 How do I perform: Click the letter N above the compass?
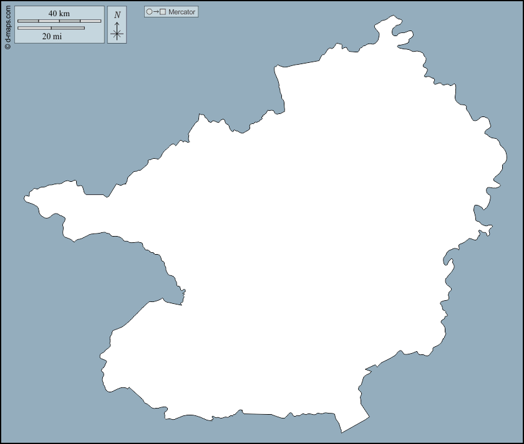click(x=117, y=14)
